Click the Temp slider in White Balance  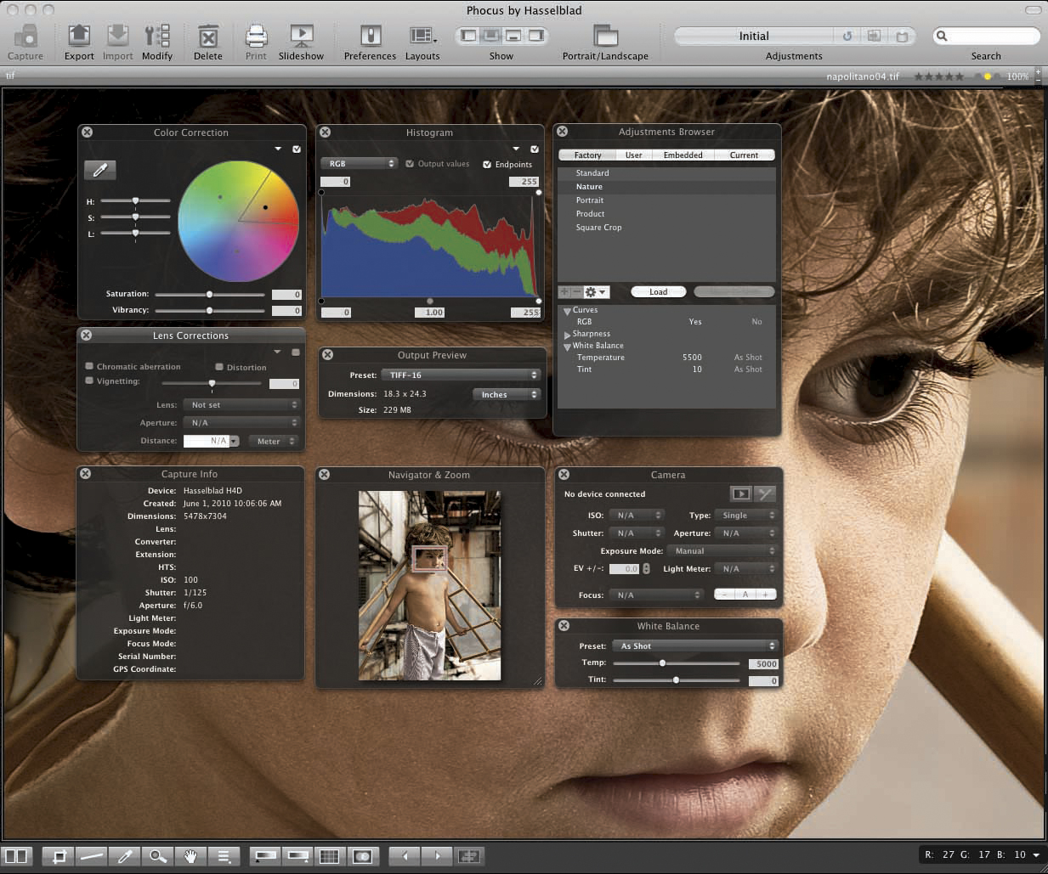pyautogui.click(x=663, y=663)
